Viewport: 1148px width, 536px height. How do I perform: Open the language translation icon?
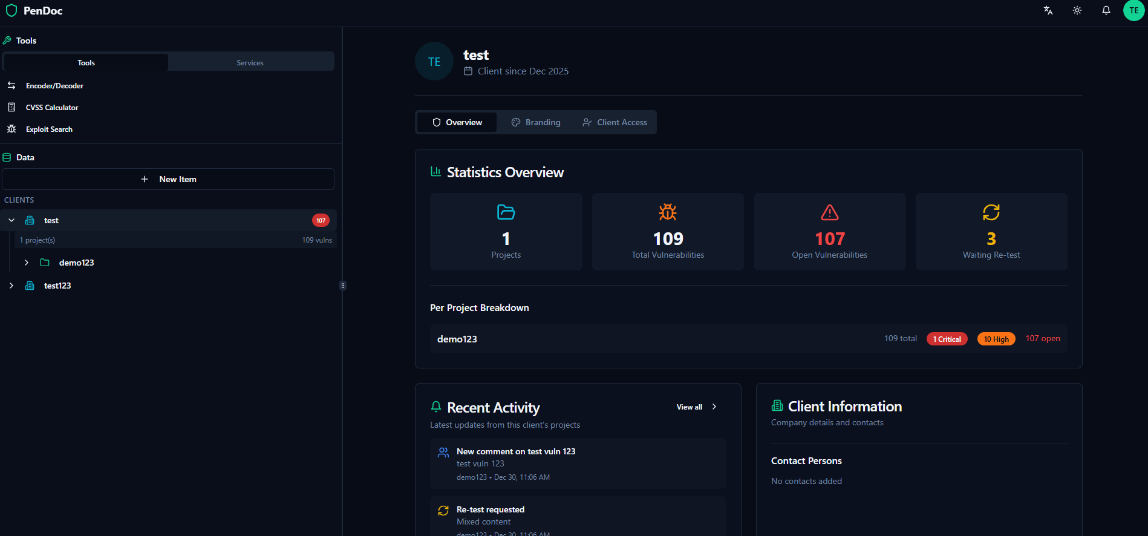[x=1048, y=10]
